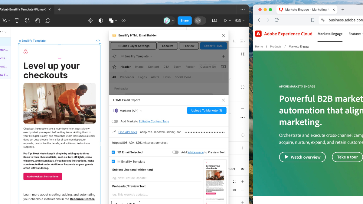Bookmark the Adobe page in browser

coord(313,20)
